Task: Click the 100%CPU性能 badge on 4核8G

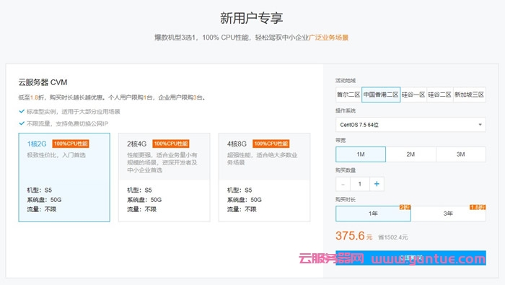Action: coord(271,144)
